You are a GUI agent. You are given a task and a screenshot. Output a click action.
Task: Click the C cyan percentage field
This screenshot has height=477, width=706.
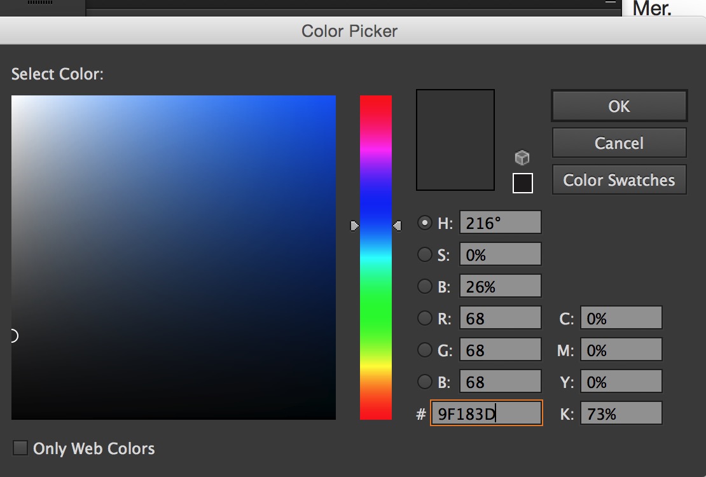click(x=621, y=318)
